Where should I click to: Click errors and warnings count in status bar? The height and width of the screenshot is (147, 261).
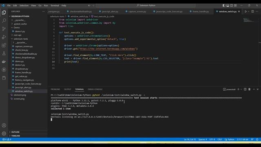[x=7, y=139]
